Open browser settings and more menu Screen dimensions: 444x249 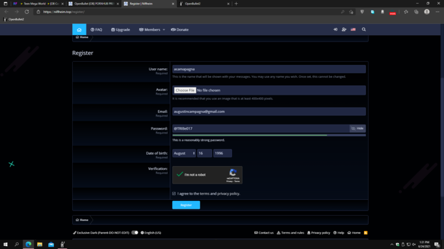pyautogui.click(x=437, y=12)
